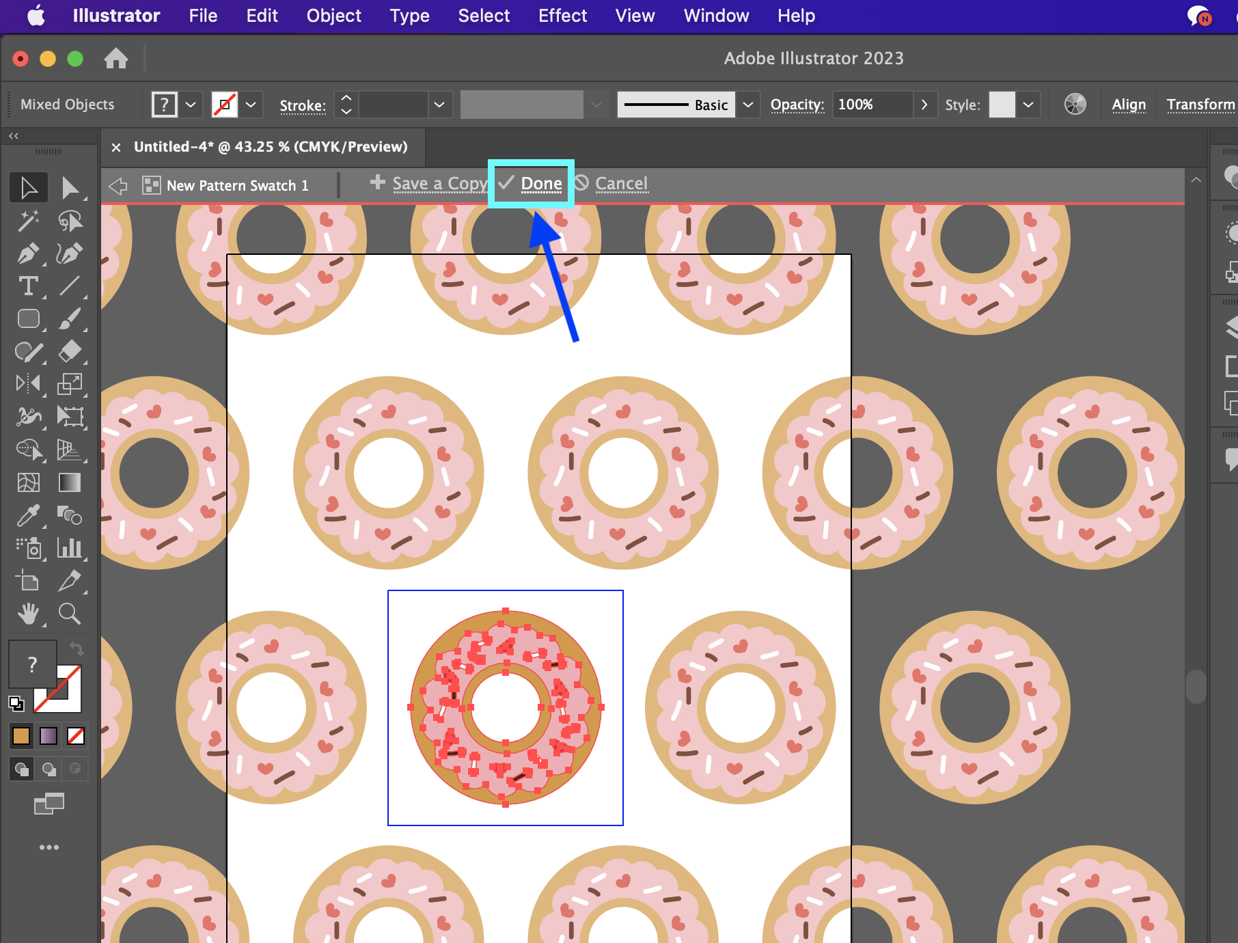
Task: Choose the Lasso tool
Action: [70, 221]
